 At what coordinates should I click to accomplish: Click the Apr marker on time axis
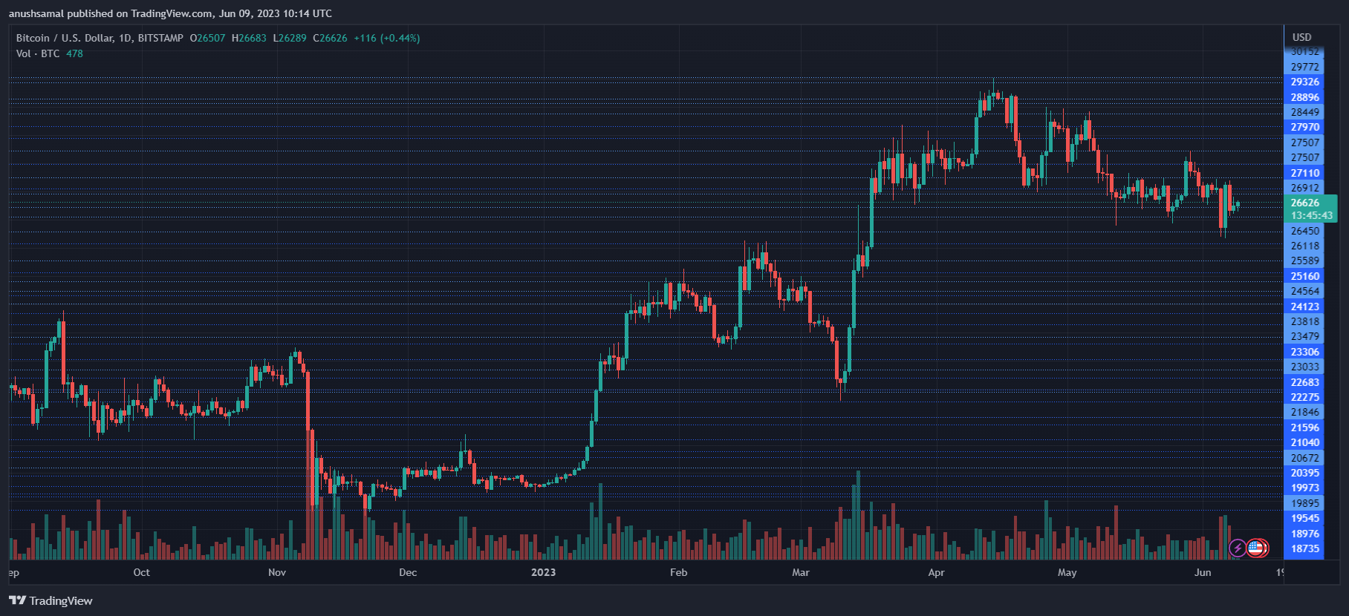936,572
